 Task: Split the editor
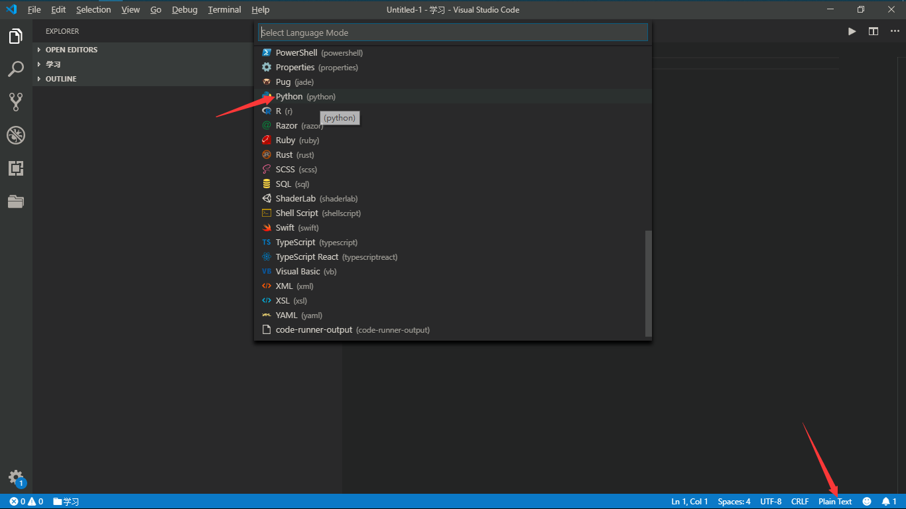tap(873, 30)
